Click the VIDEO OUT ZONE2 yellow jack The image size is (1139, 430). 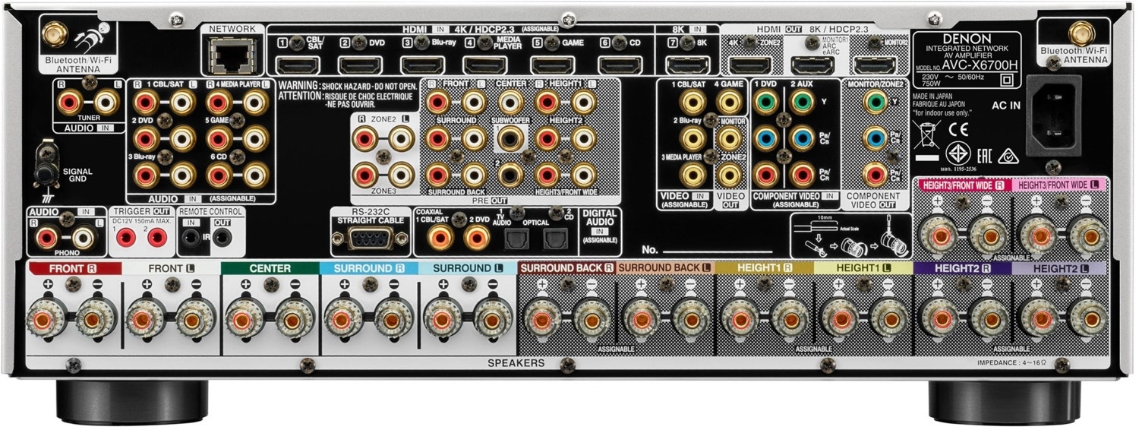(730, 175)
